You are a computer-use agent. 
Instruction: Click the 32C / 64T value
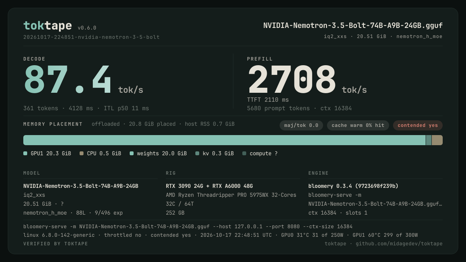click(x=180, y=204)
